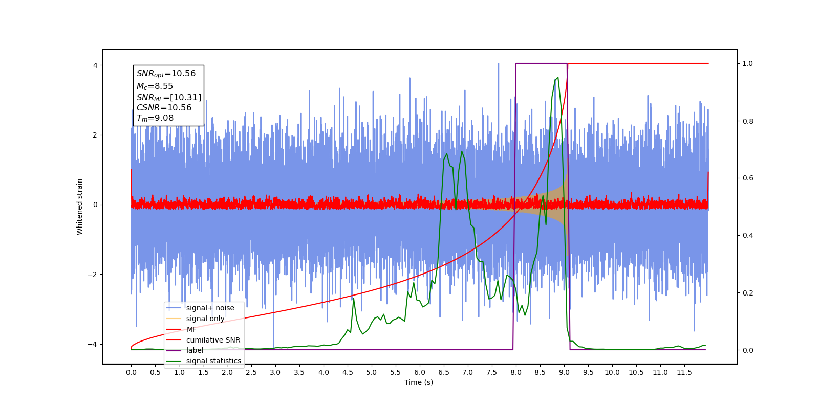The height and width of the screenshot is (409, 819).
Task: Click x-axis tick label 6.5
Action: pyautogui.click(x=444, y=372)
